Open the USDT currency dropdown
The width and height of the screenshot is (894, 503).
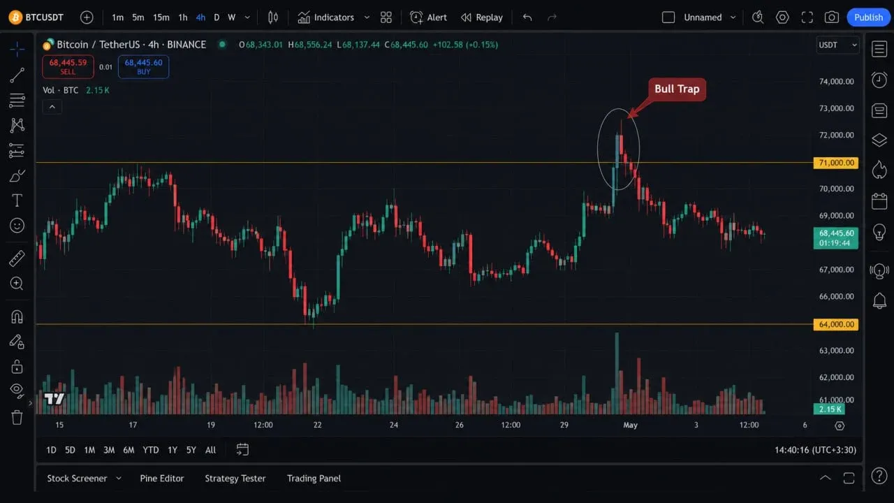pyautogui.click(x=838, y=45)
